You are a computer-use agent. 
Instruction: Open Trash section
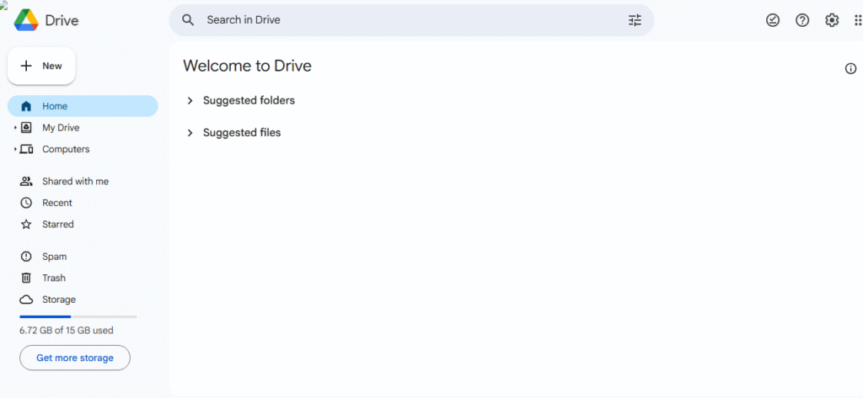coord(83,279)
